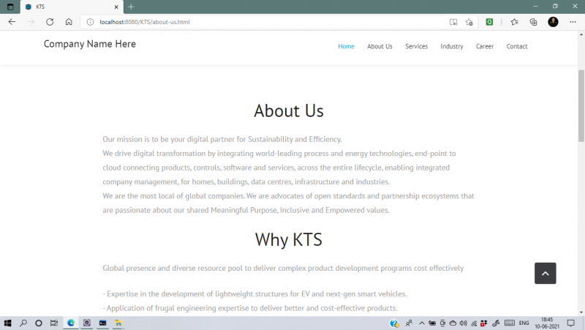Image resolution: width=585 pixels, height=330 pixels.
Task: Add this page to favorites
Action: [469, 22]
